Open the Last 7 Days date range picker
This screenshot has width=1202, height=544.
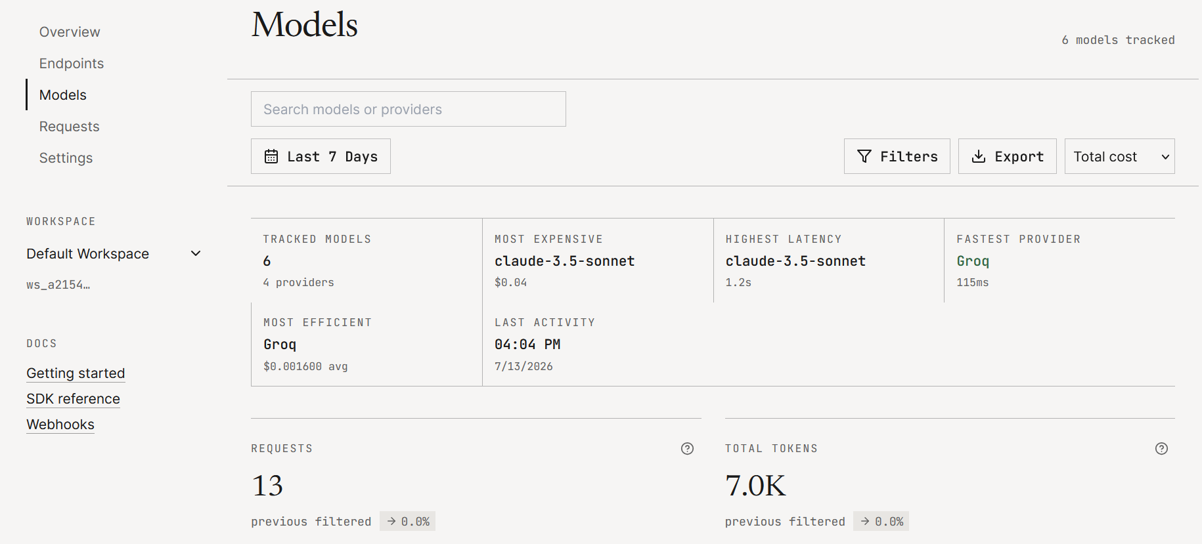click(x=321, y=156)
